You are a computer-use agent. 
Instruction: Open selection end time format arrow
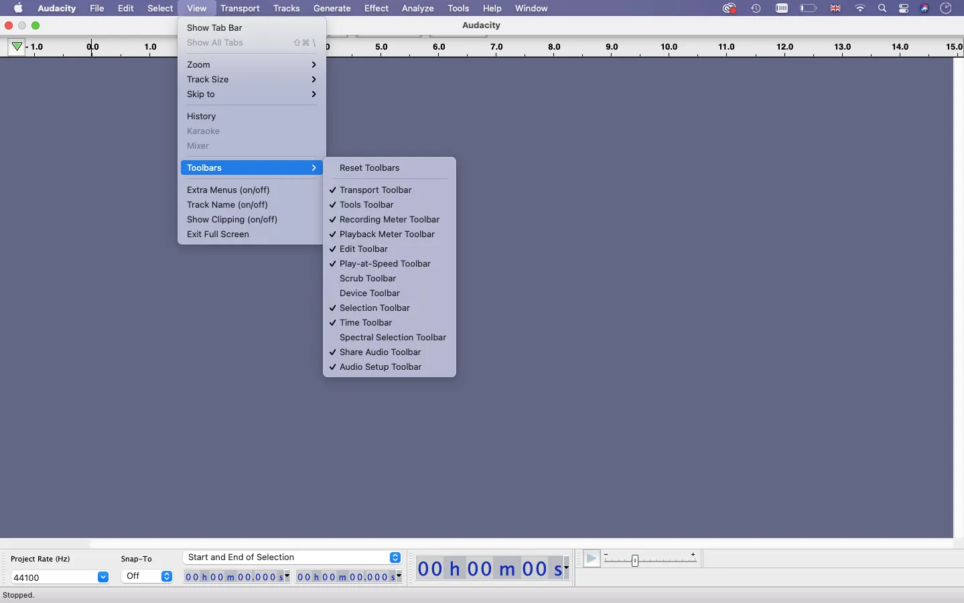(399, 576)
